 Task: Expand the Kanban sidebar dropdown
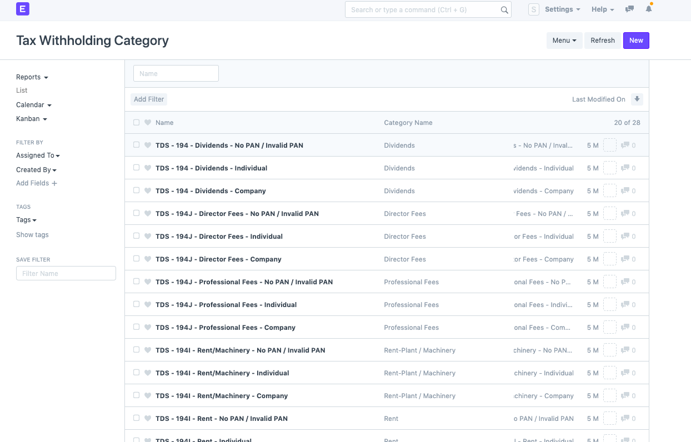point(31,119)
